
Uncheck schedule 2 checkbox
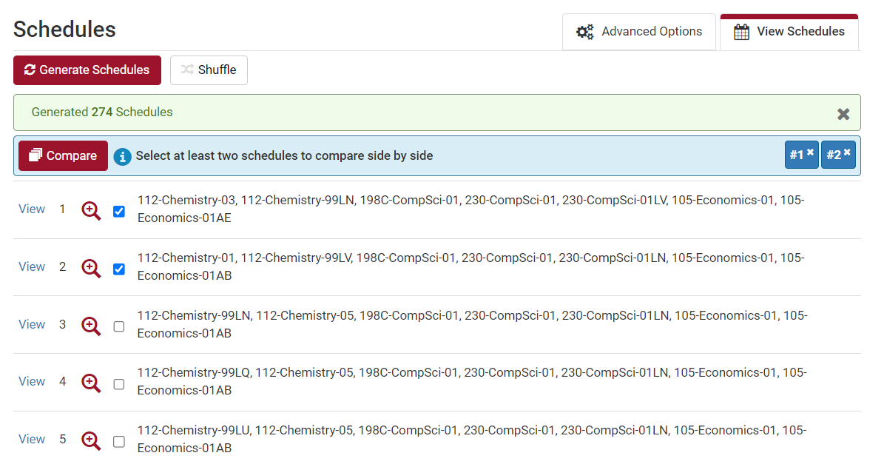(x=119, y=269)
